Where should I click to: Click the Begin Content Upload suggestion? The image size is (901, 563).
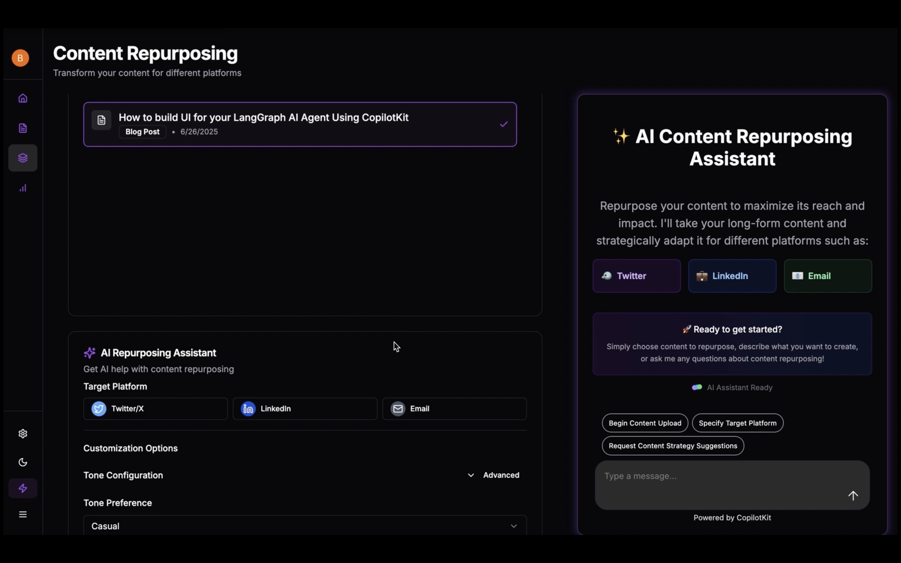click(x=644, y=423)
